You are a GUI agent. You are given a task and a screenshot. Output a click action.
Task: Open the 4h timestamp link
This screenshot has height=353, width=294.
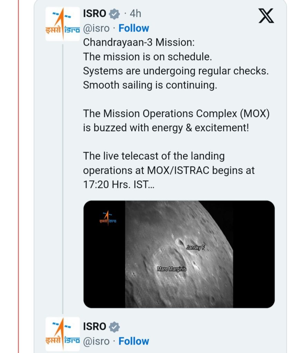click(135, 13)
